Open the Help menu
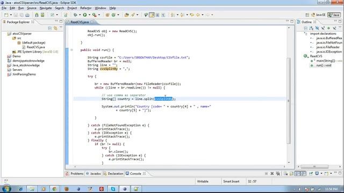Screen dimensions: 344x193 click(112, 8)
